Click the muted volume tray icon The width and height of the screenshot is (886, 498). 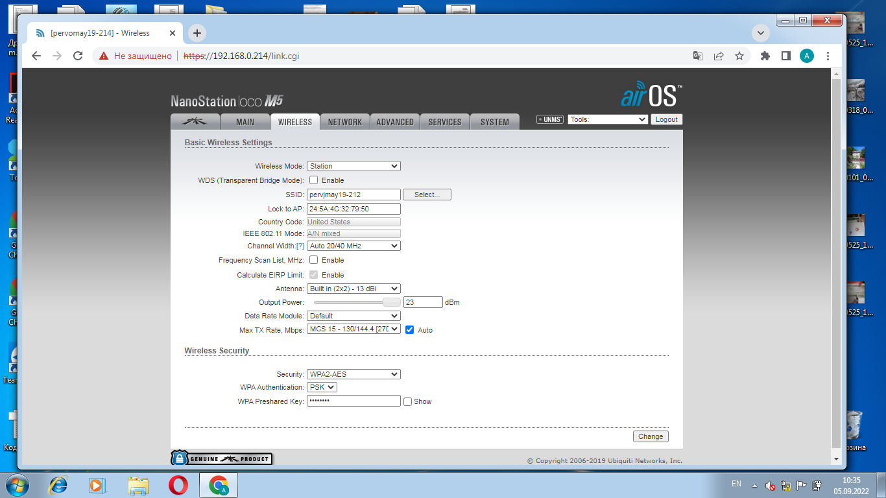[x=771, y=485]
